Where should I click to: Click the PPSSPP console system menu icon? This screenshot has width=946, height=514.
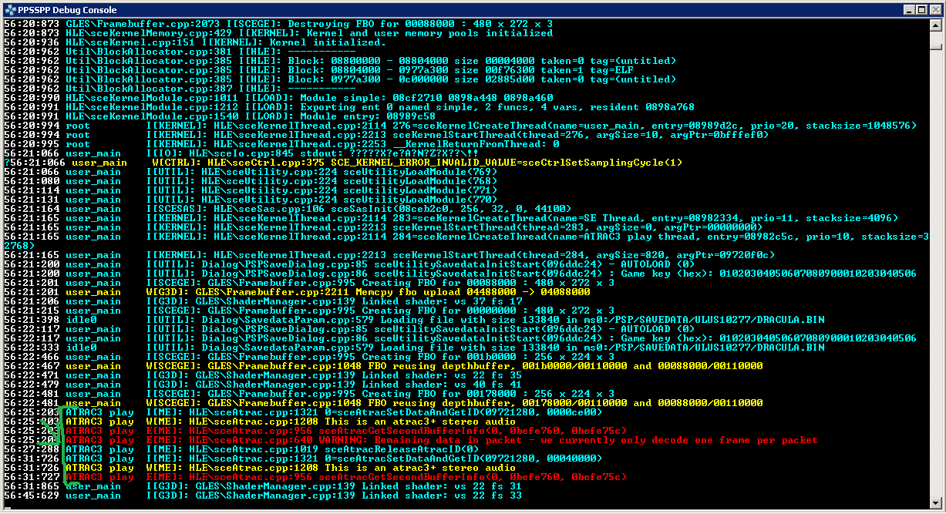pyautogui.click(x=9, y=9)
